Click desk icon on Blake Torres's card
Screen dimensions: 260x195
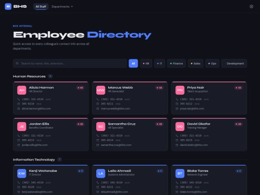[177, 187]
